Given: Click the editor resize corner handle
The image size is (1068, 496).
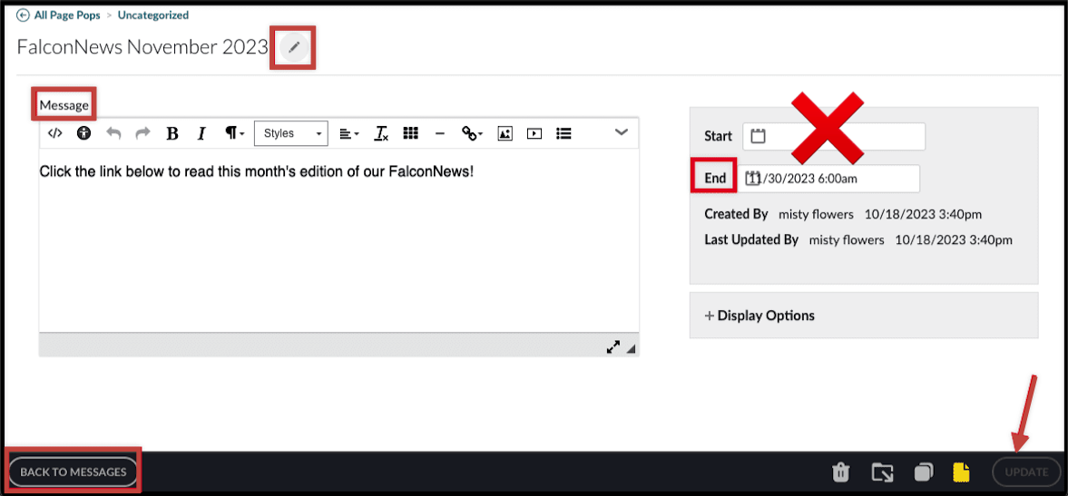Looking at the screenshot, I should (x=631, y=349).
